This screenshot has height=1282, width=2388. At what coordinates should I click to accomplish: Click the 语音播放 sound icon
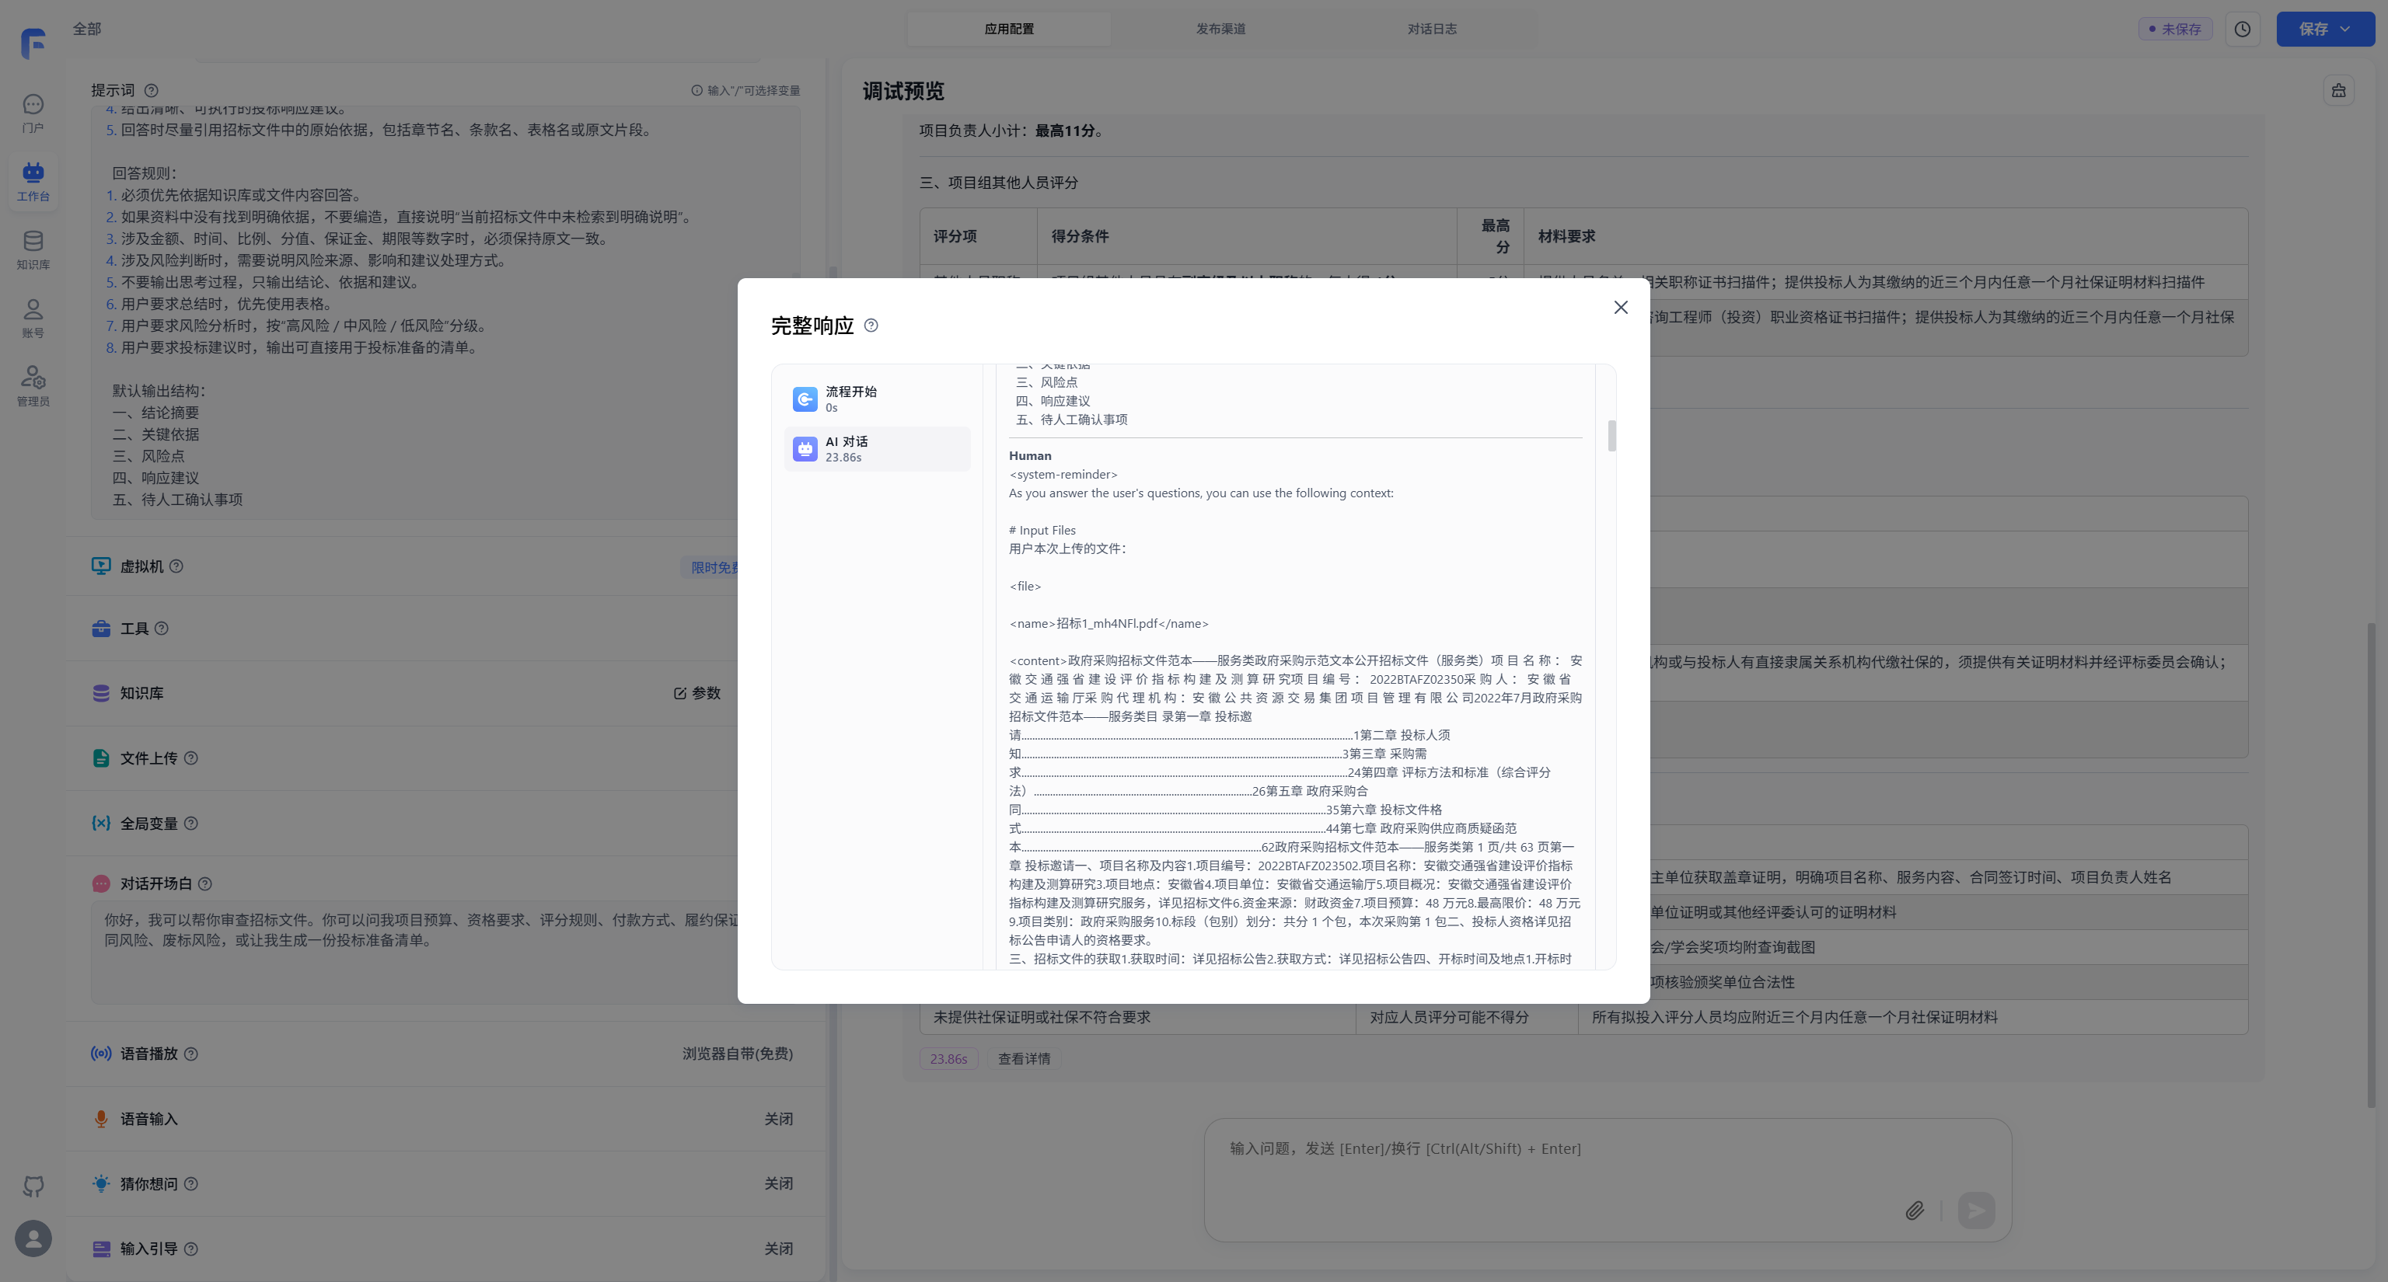[101, 1054]
